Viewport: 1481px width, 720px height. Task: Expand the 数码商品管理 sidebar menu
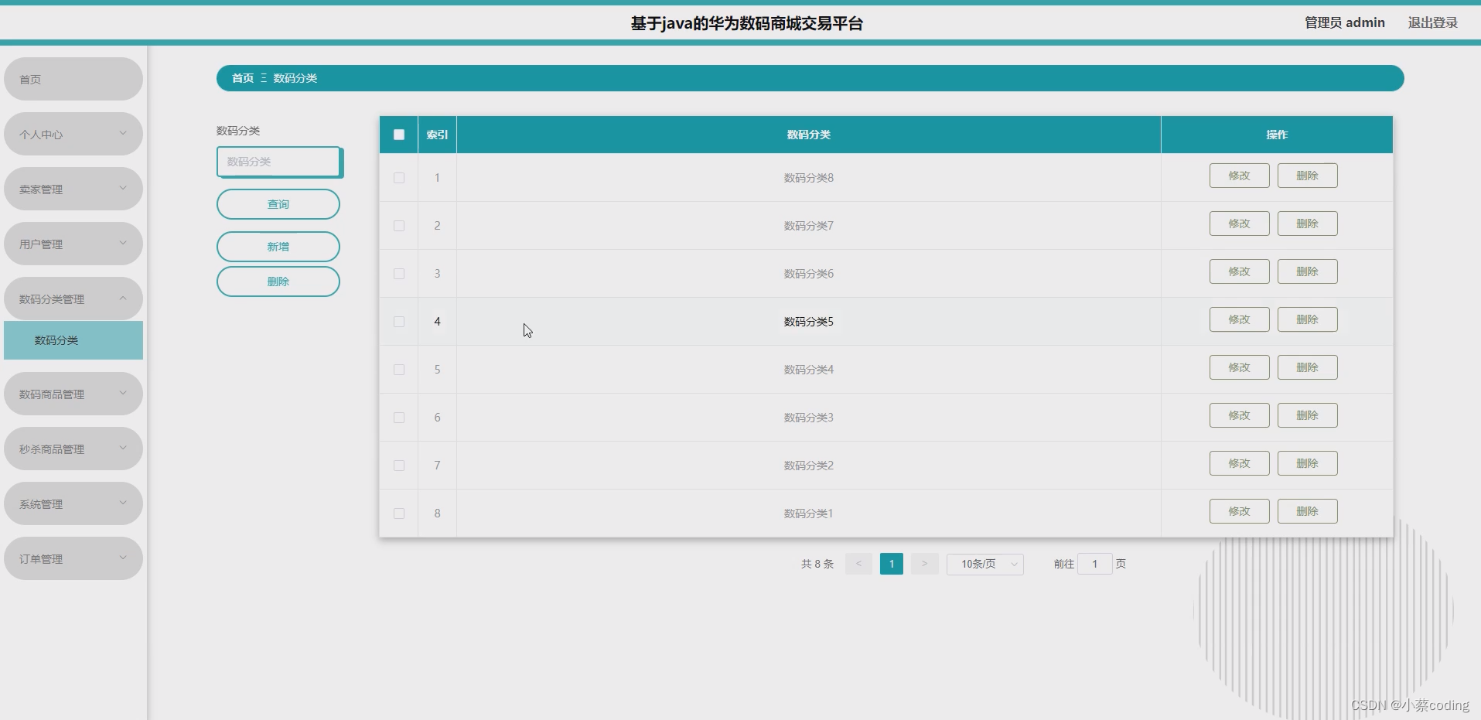click(x=73, y=394)
